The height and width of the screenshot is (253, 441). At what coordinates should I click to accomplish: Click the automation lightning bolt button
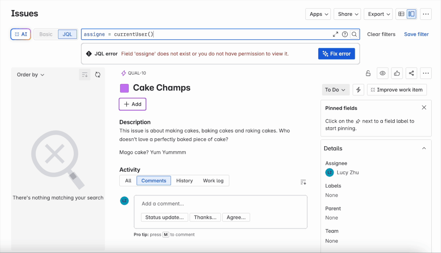click(358, 90)
